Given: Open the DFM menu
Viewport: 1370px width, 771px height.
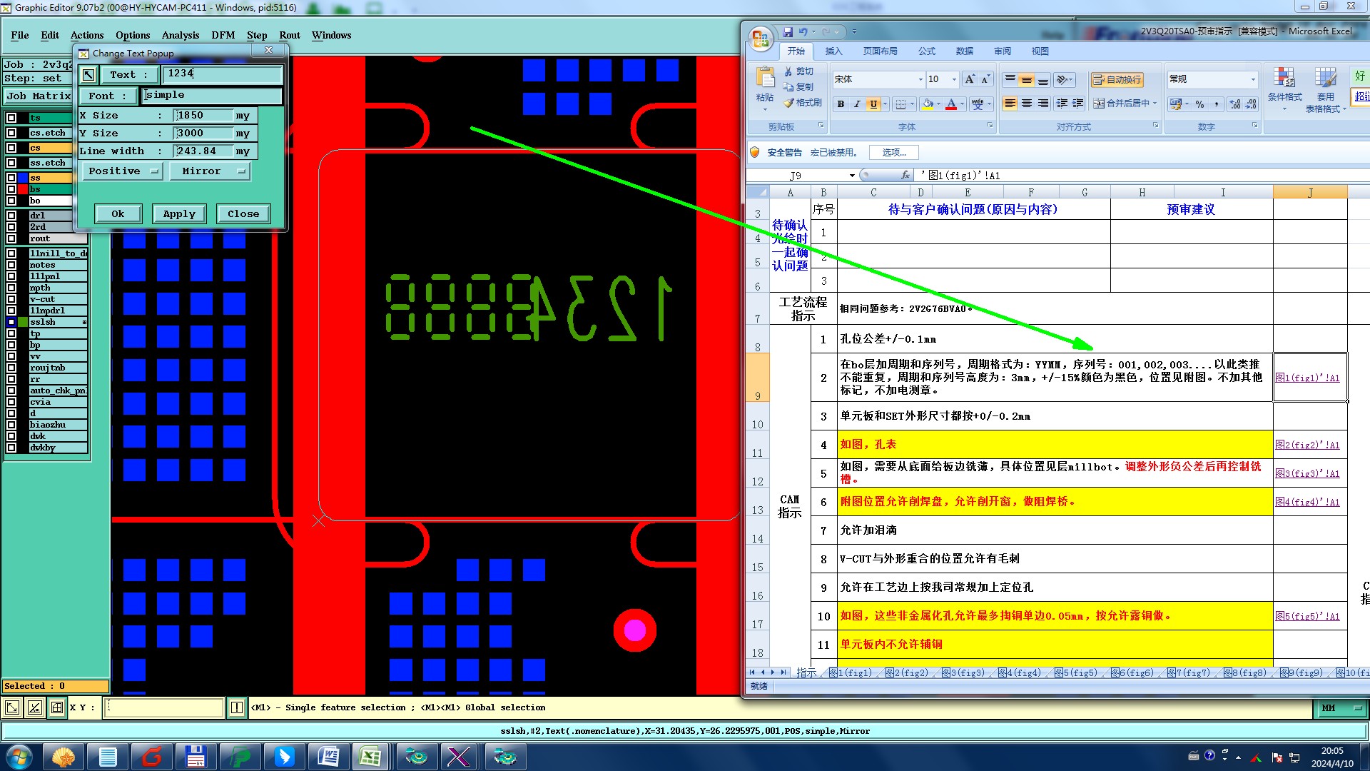Looking at the screenshot, I should 223,35.
